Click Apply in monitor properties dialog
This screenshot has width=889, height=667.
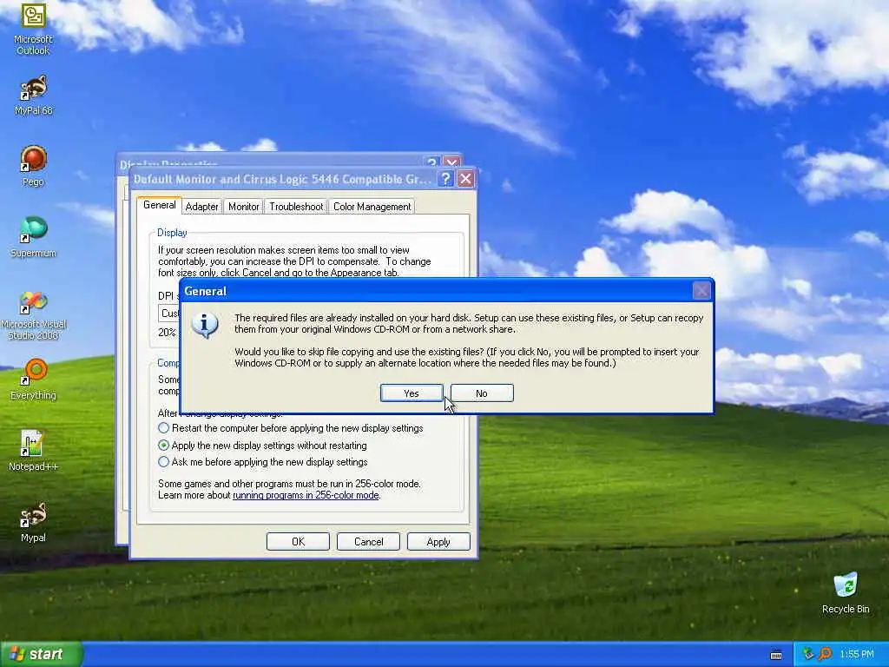[x=438, y=542]
